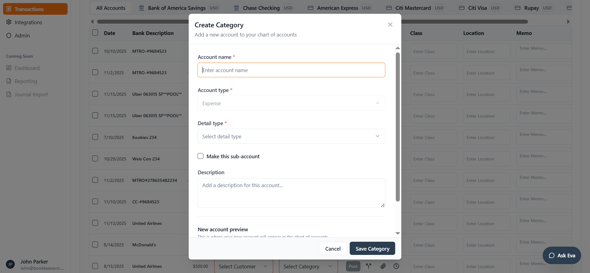Click the Admin shield icon
The width and height of the screenshot is (590, 273).
[x=9, y=36]
